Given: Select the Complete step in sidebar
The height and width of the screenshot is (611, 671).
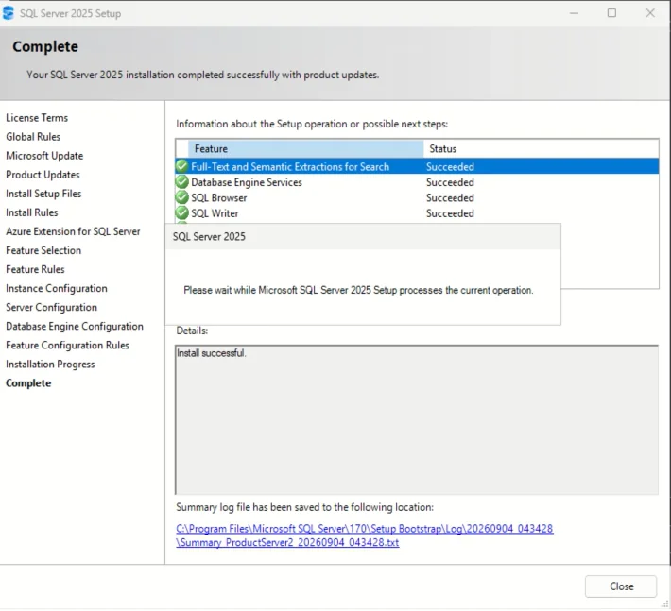Looking at the screenshot, I should [28, 383].
